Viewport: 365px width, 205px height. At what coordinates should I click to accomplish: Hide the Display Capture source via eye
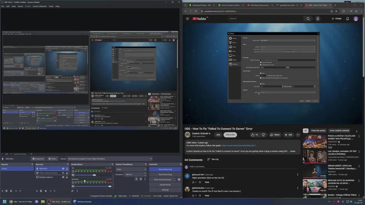click(x=63, y=177)
